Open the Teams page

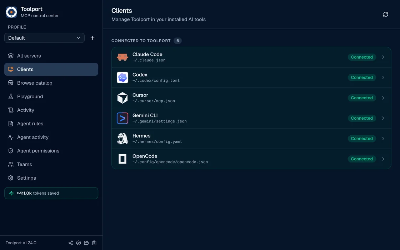pos(51,164)
